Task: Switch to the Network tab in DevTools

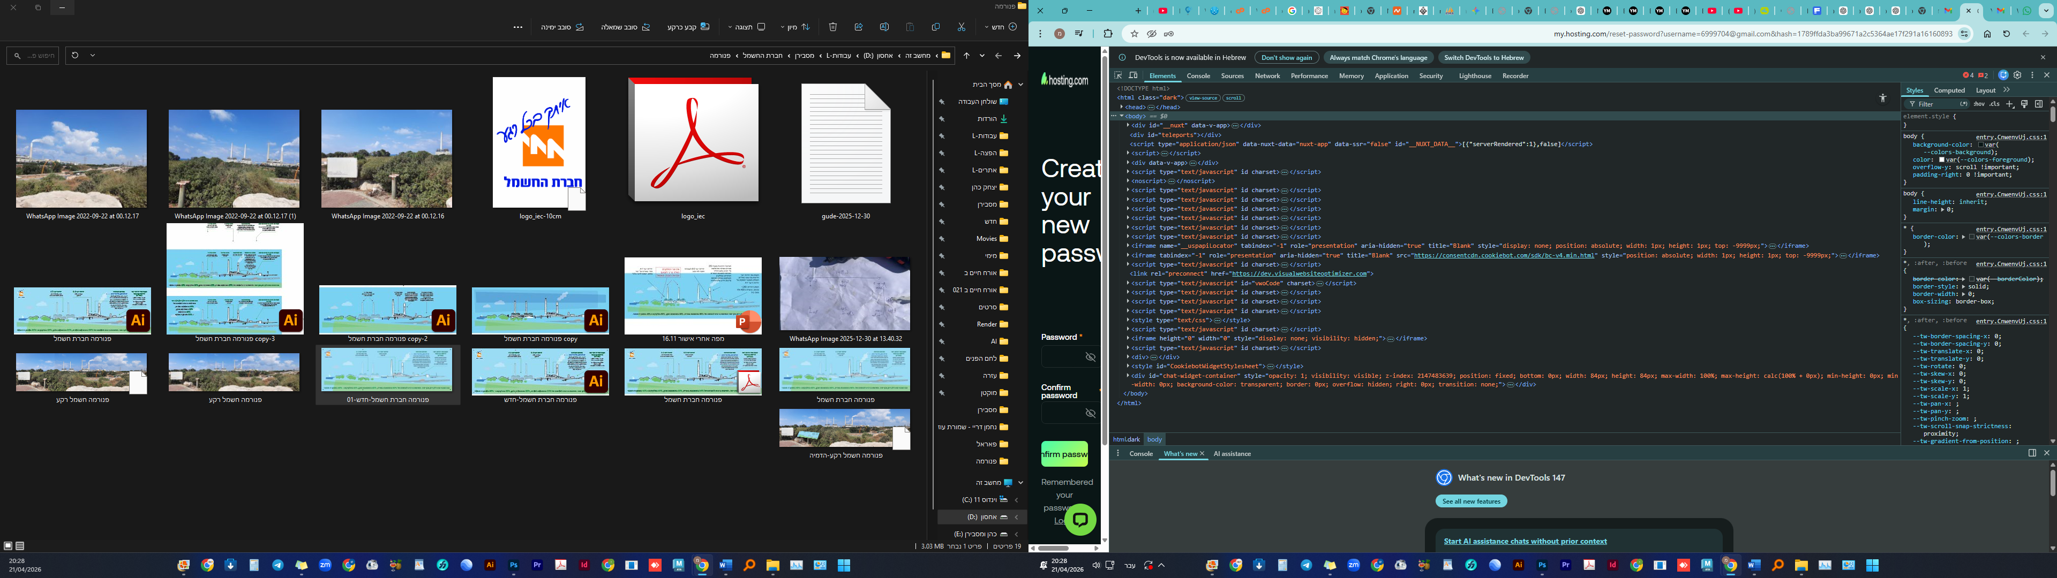Action: (x=1266, y=76)
